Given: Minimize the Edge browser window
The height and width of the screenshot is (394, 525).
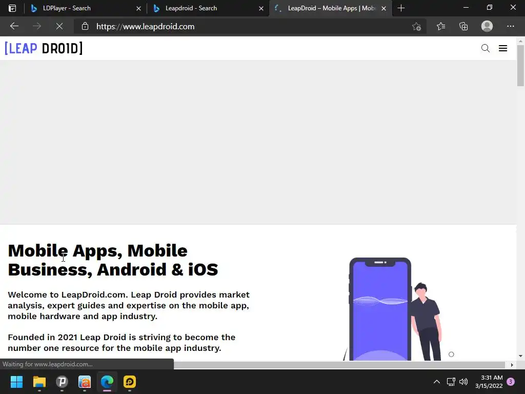Looking at the screenshot, I should (x=466, y=7).
